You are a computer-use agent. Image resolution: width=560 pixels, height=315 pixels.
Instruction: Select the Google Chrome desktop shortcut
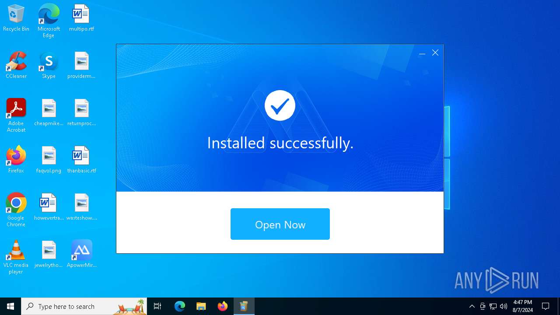[x=16, y=210]
